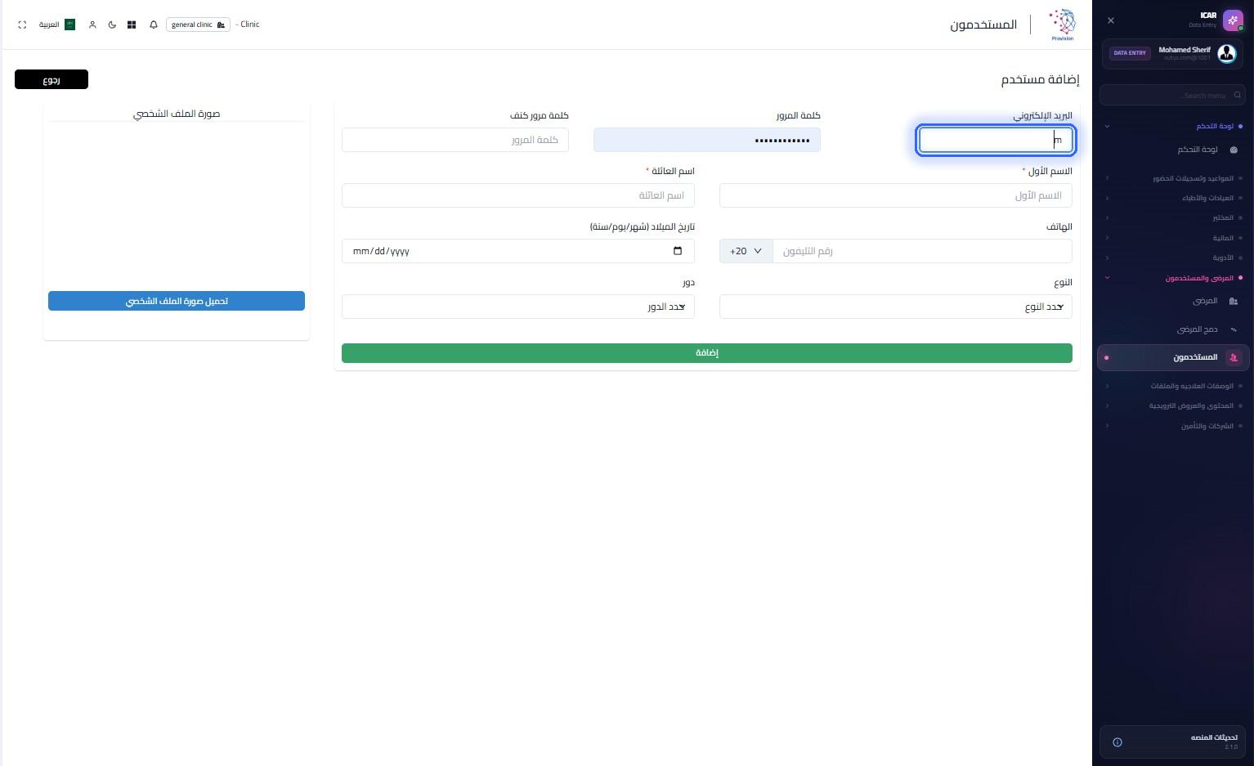Open the notifications bell
The height and width of the screenshot is (766, 1254).
[154, 25]
